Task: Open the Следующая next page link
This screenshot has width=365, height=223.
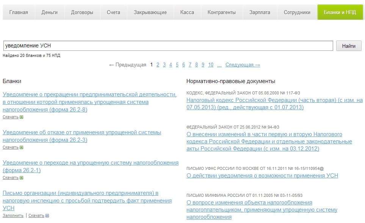Action: click(x=243, y=65)
